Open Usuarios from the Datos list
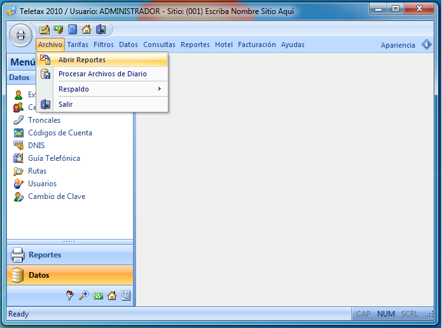 coord(42,184)
